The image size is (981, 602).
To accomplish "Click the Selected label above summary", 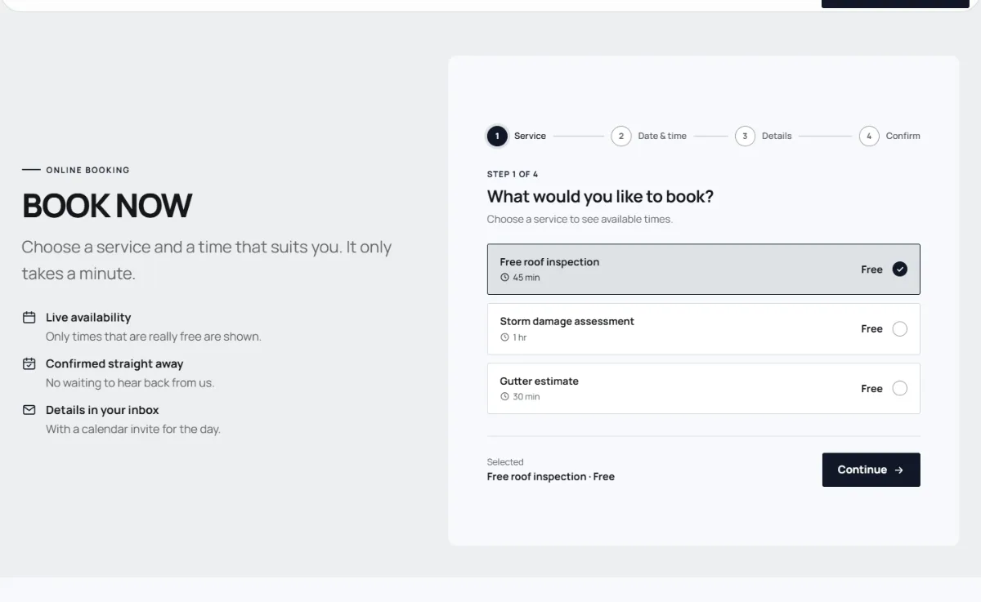I will 505,462.
